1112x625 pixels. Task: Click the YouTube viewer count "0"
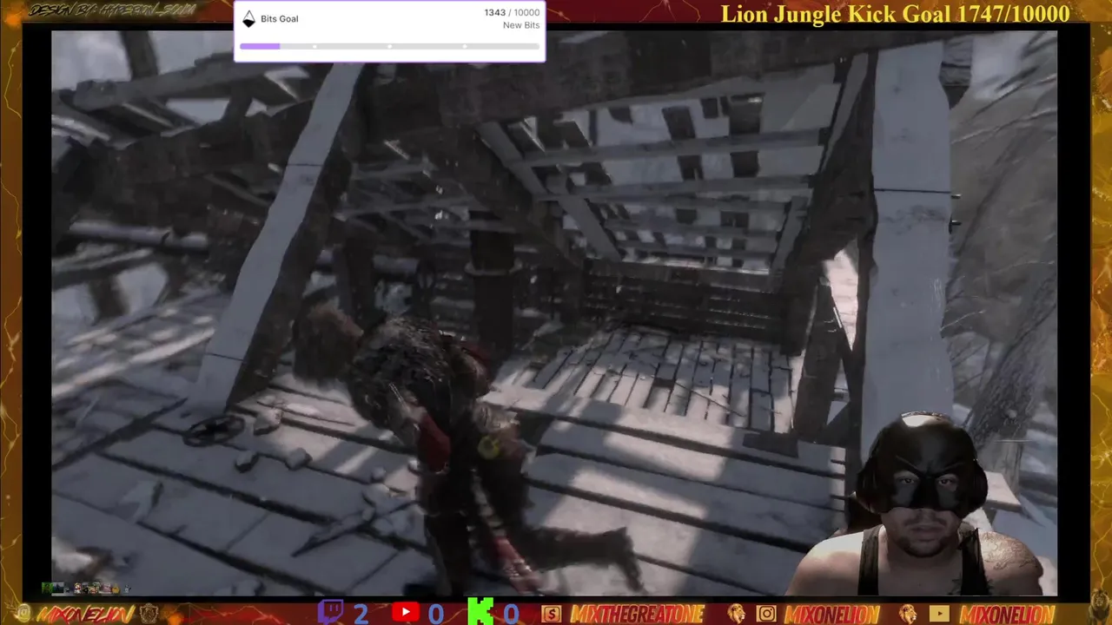[x=436, y=614]
